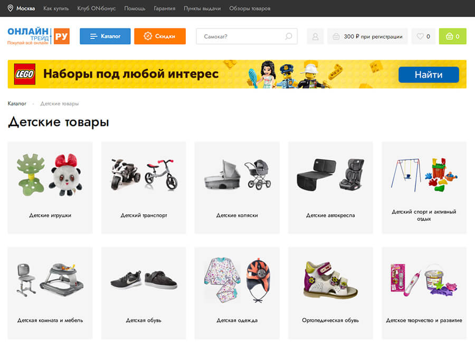Click the Найти button on LEGO banner

[x=429, y=75]
